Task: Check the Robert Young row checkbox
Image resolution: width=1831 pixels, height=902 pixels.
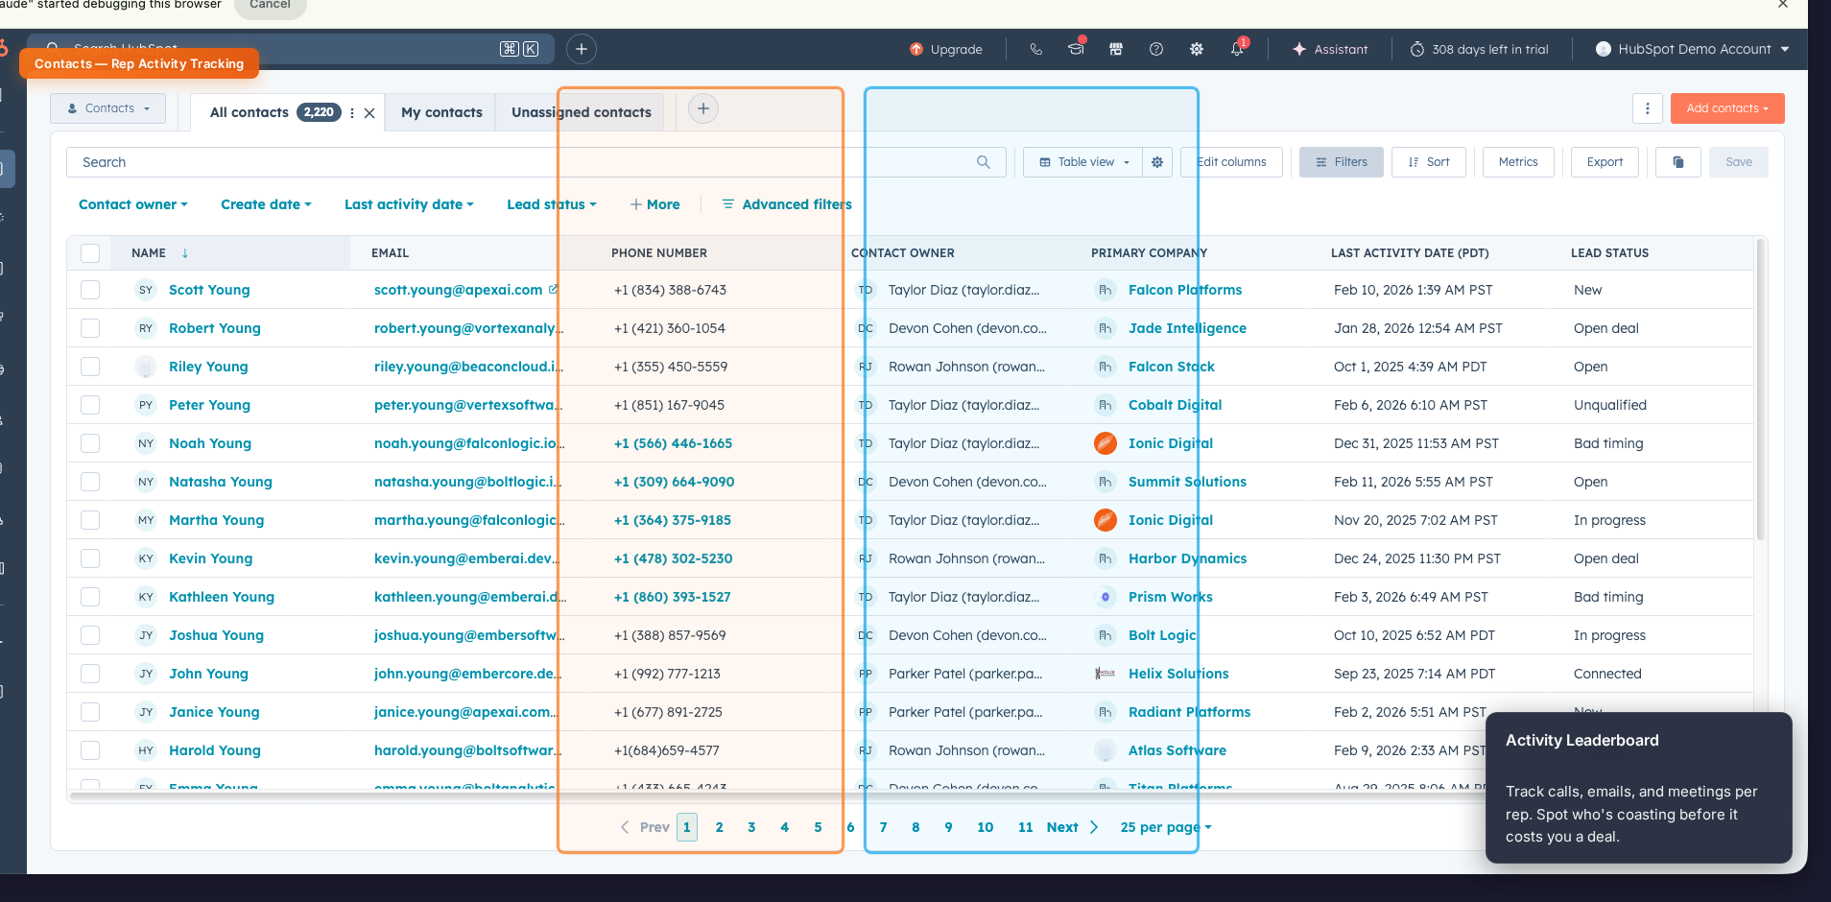Action: [x=90, y=328]
